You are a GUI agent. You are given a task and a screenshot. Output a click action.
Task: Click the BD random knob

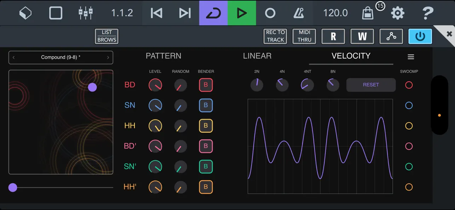pyautogui.click(x=180, y=85)
